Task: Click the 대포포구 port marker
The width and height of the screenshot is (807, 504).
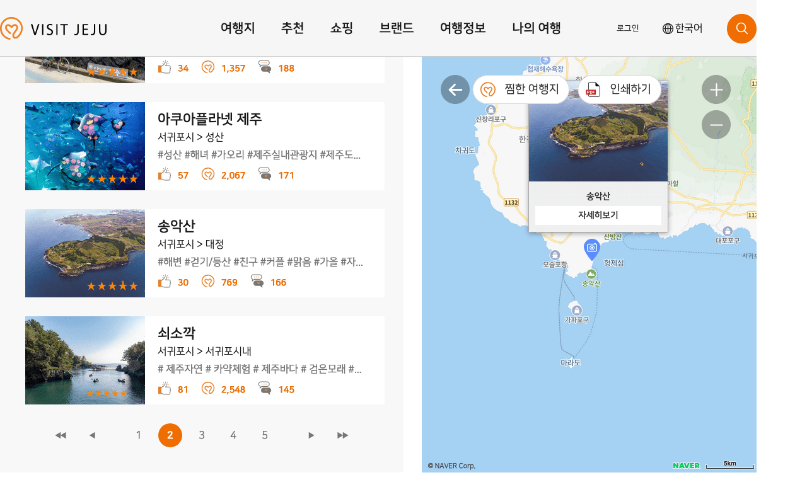Action: pyautogui.click(x=728, y=231)
